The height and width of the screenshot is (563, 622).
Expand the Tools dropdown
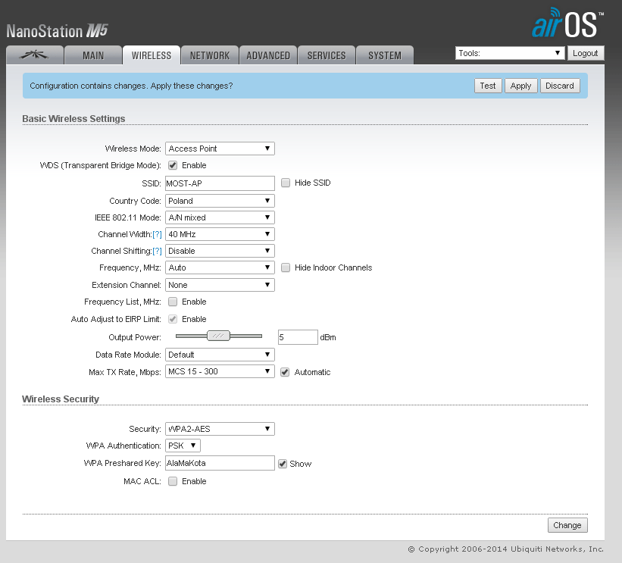tap(510, 53)
